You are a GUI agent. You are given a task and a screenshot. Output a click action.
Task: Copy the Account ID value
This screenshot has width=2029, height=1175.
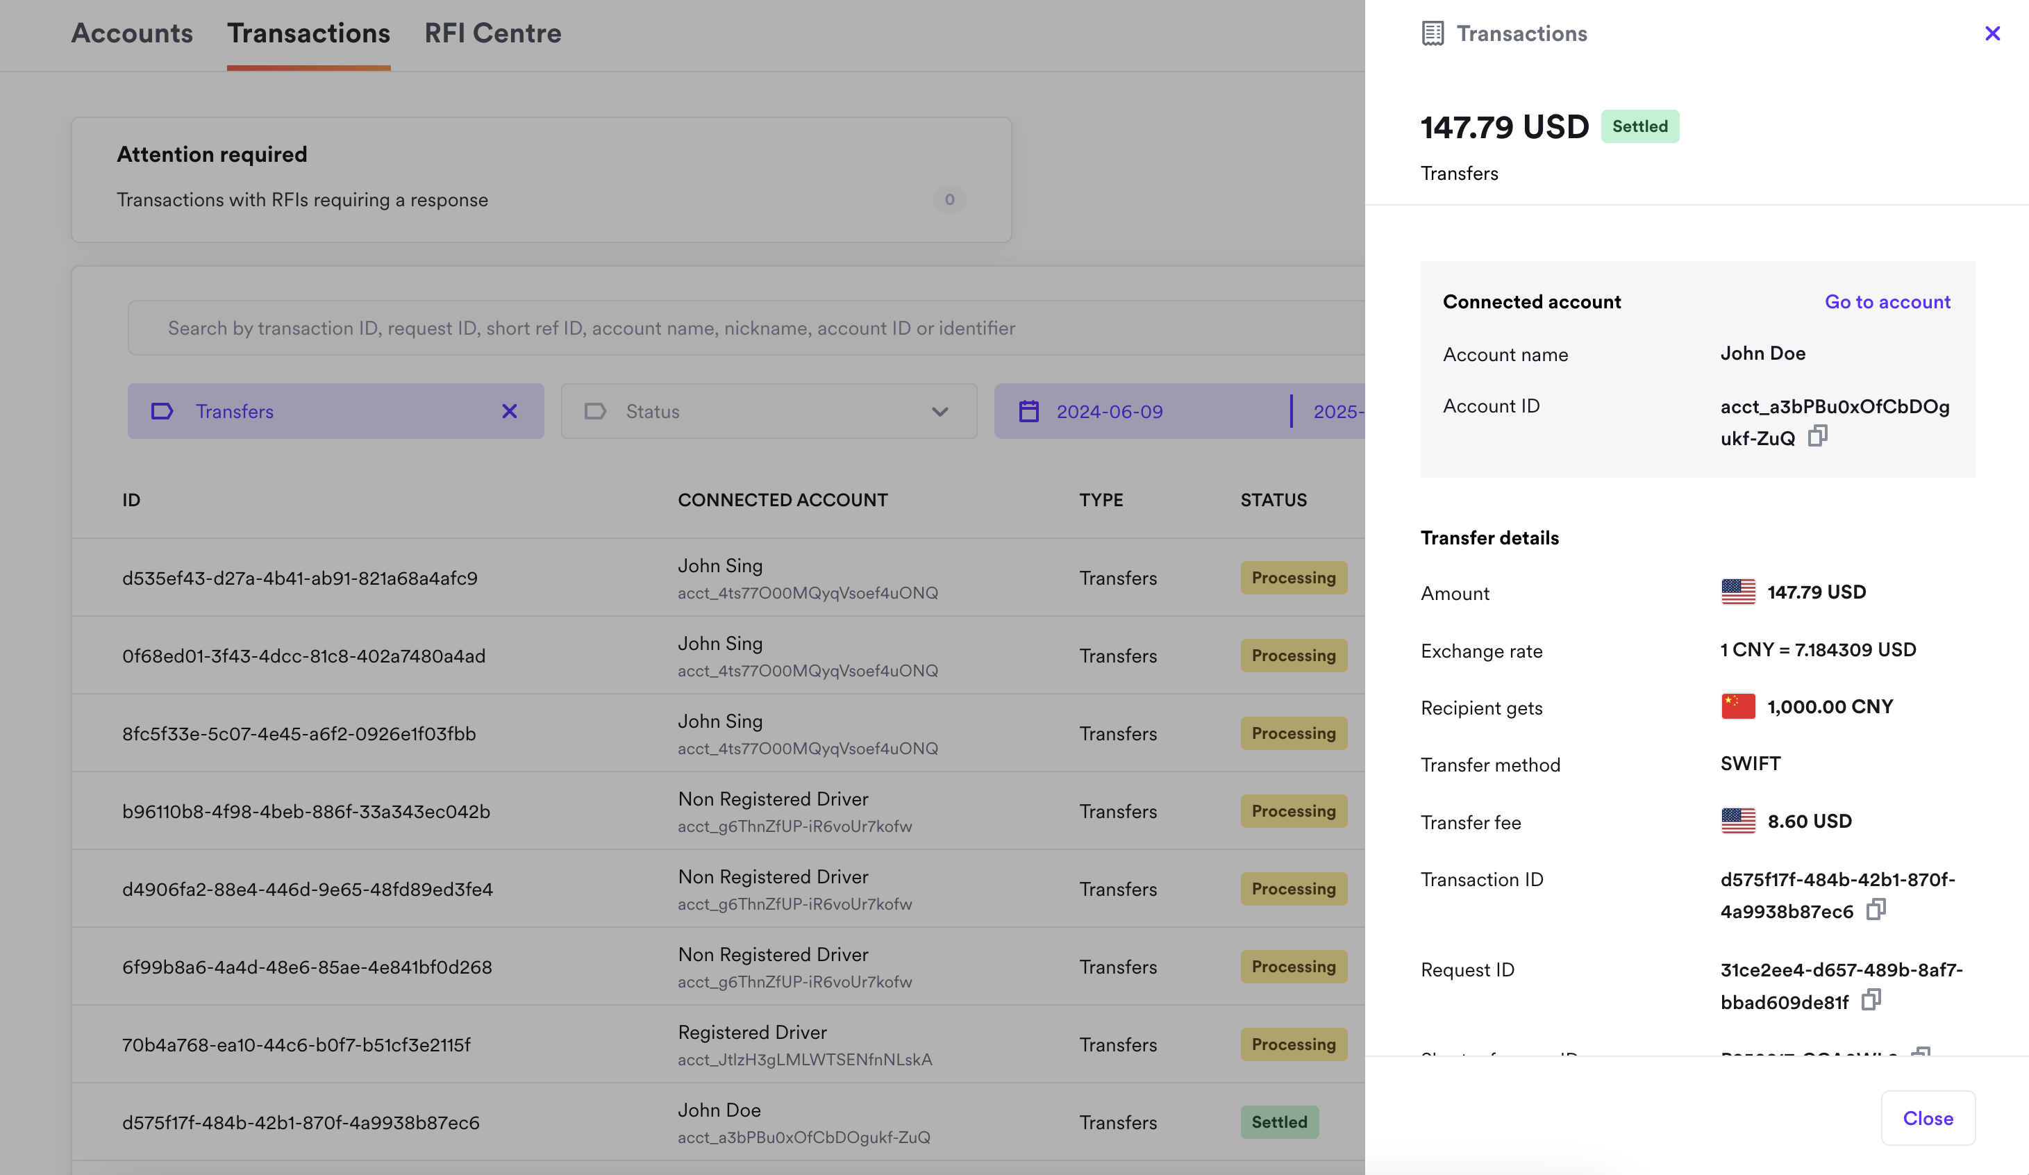pos(1817,437)
